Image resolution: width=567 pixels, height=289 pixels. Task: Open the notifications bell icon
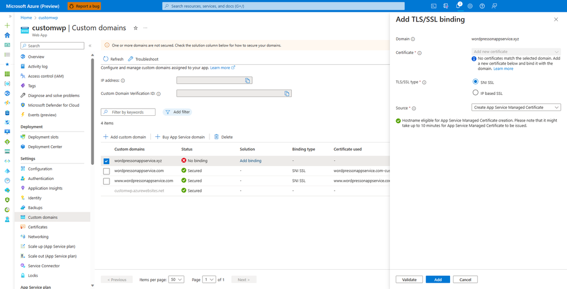point(458,6)
